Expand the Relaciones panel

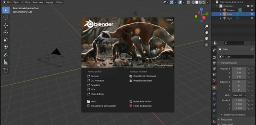(x=226, y=119)
